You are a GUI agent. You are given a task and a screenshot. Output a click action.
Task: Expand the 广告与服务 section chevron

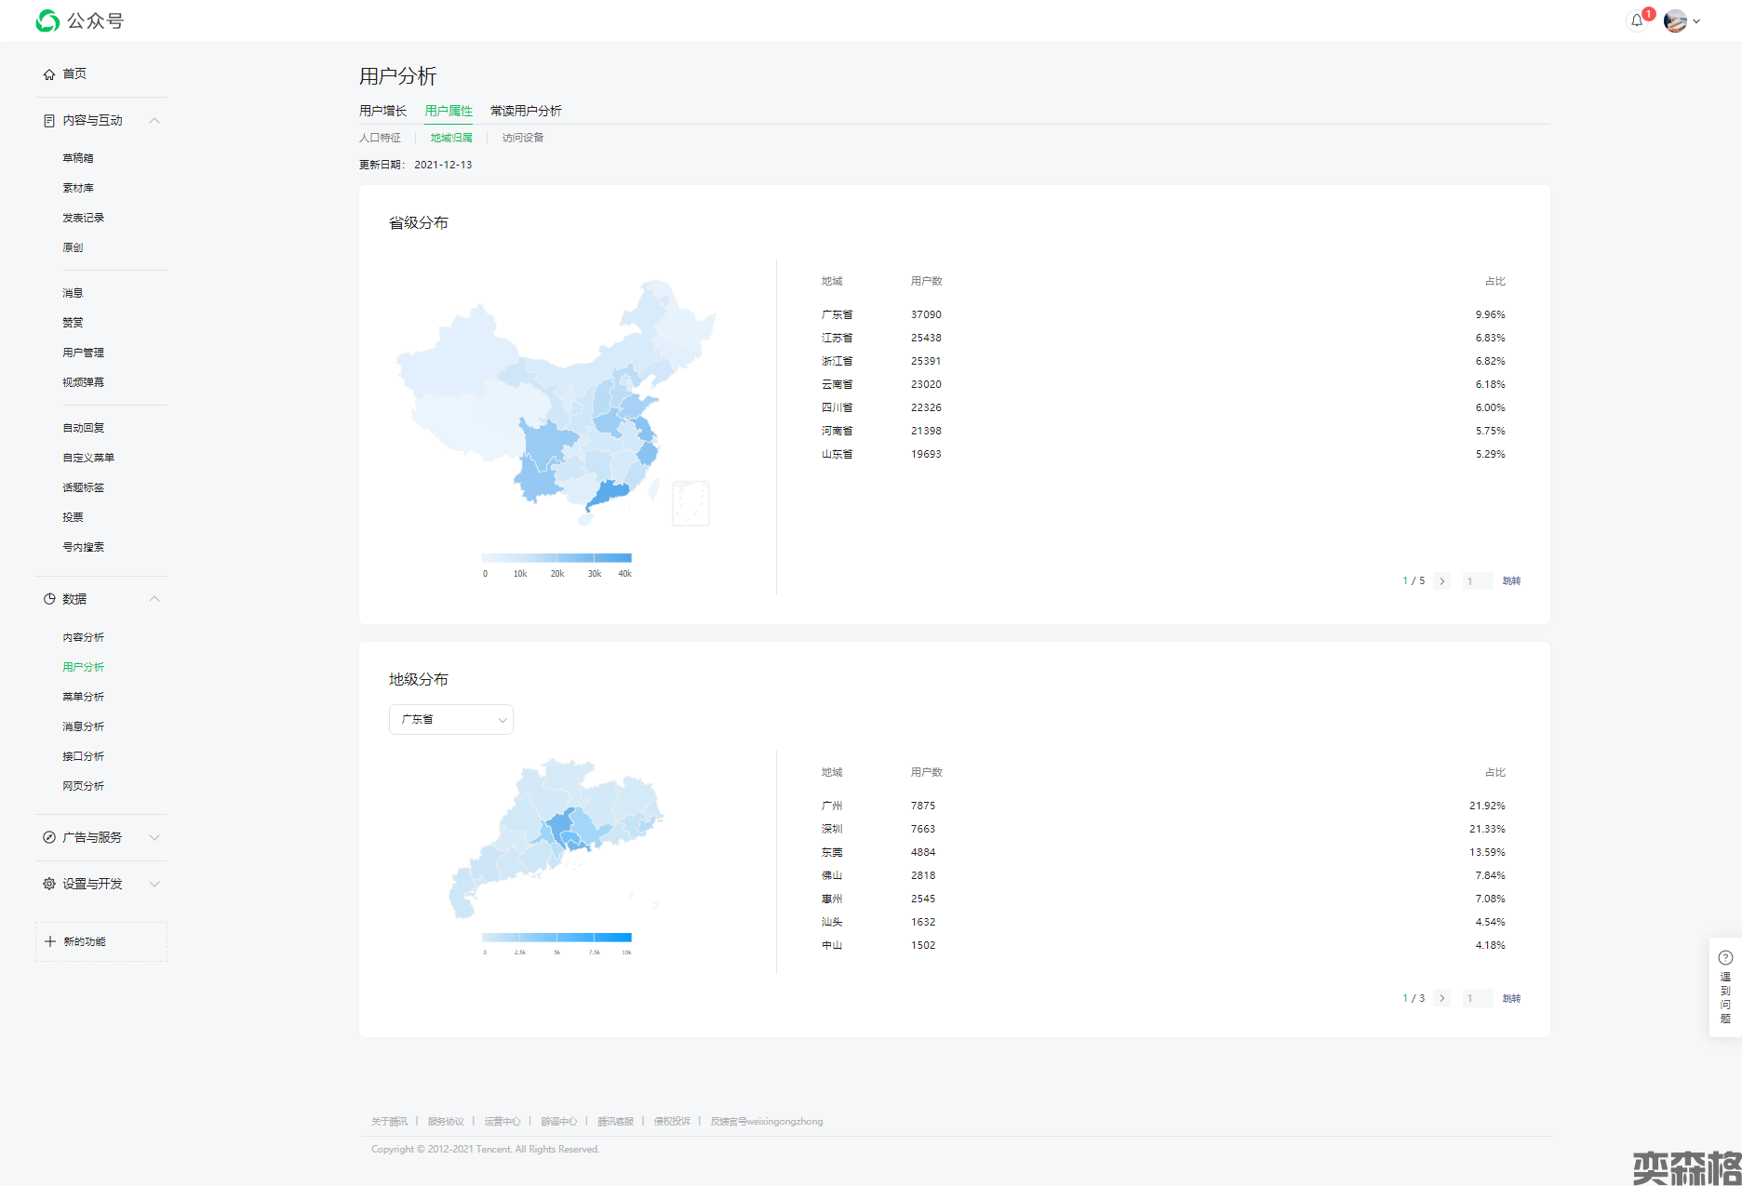(x=154, y=837)
